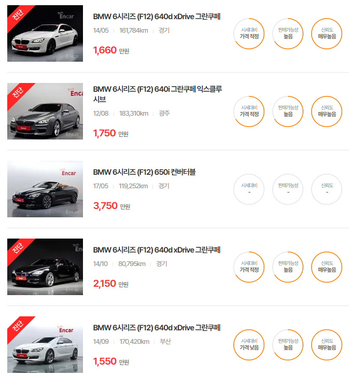Click the 신뢰도 매우높음 circle on the first listing
Image resolution: width=349 pixels, height=376 pixels.
327,34
